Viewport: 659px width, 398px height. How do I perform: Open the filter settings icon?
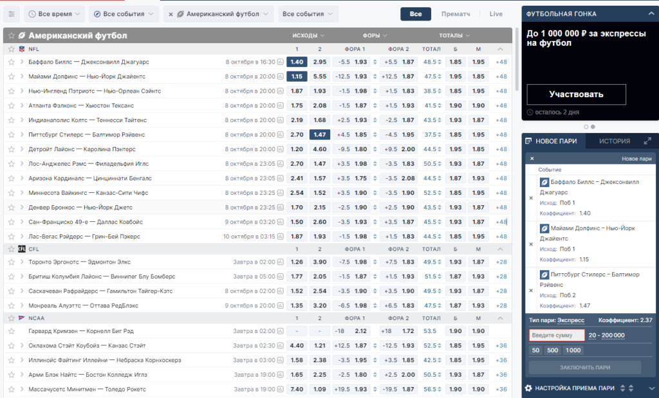(12, 14)
